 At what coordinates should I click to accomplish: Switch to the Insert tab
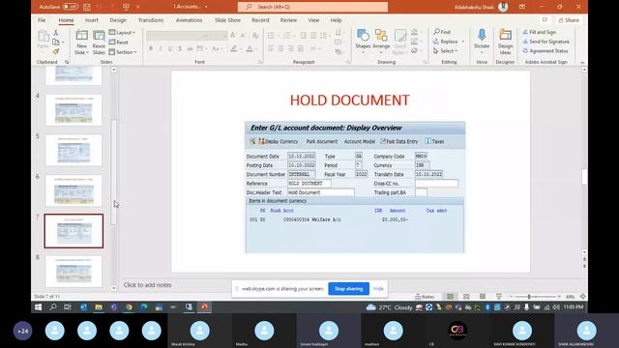[91, 20]
